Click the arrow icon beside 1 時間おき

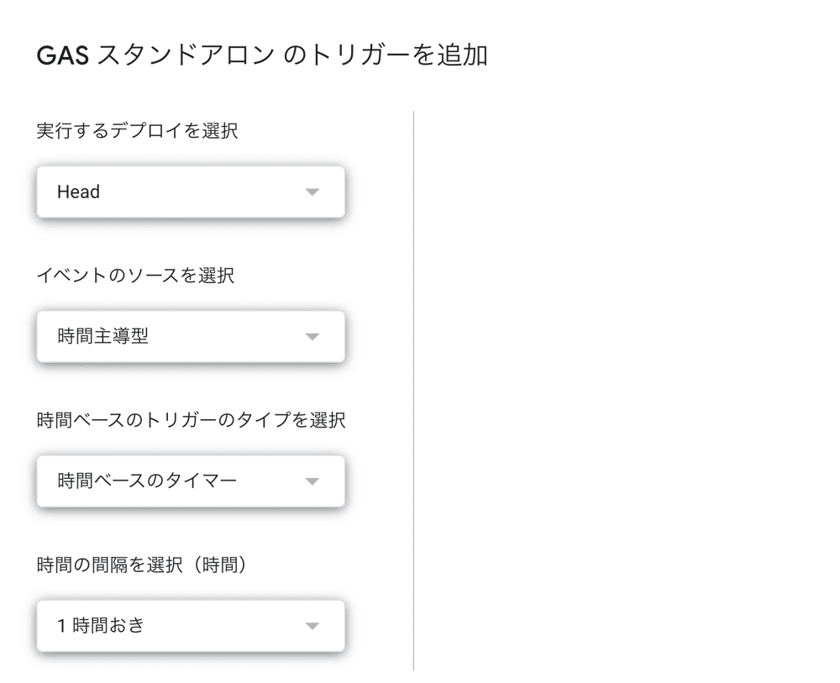pos(312,626)
